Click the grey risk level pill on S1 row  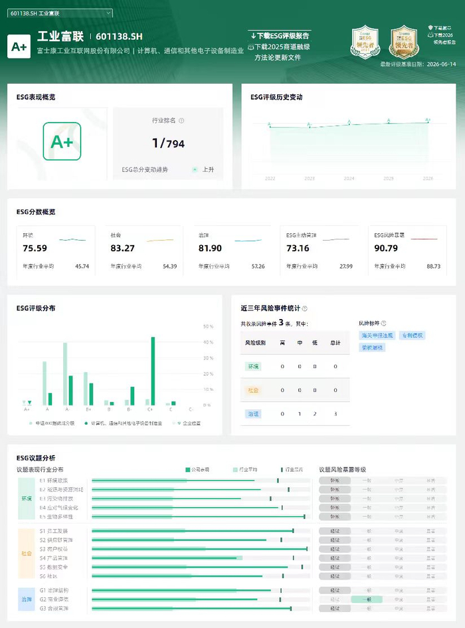335,531
